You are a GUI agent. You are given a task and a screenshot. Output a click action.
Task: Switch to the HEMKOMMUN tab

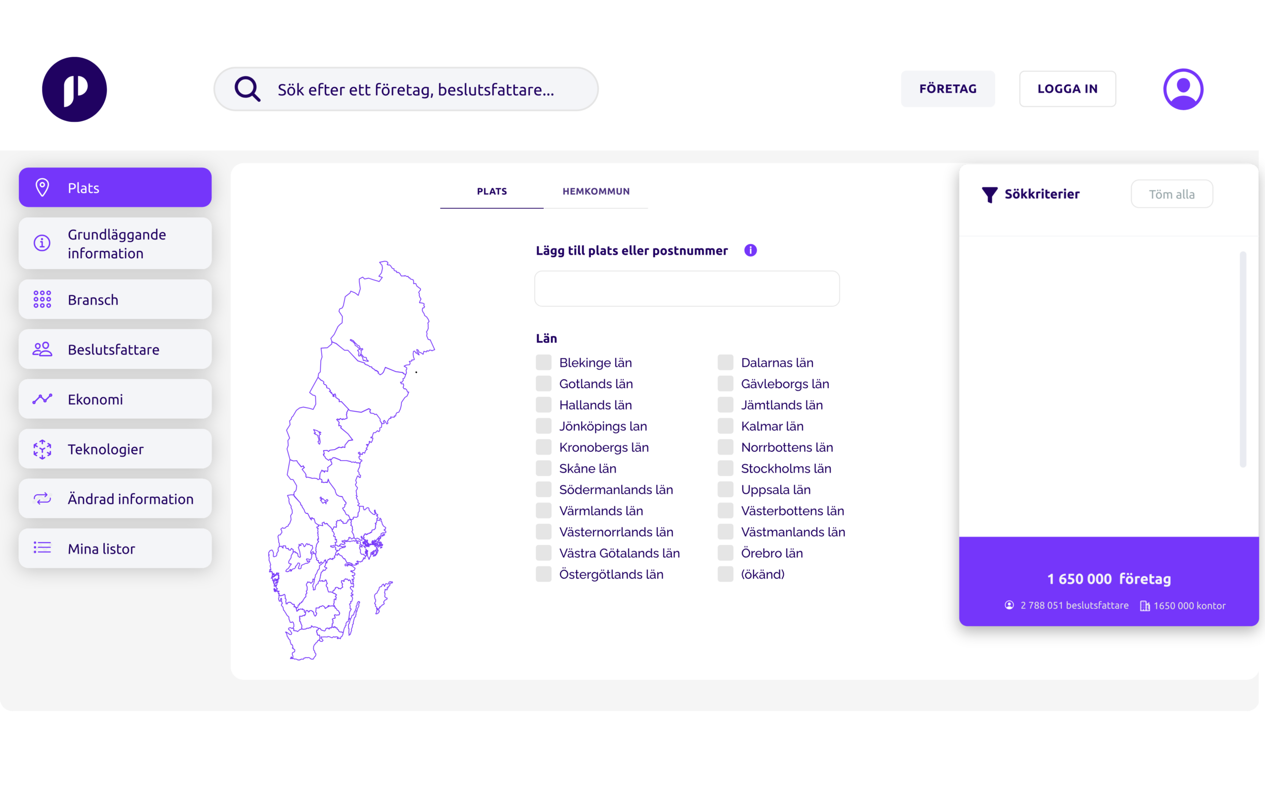pos(596,191)
